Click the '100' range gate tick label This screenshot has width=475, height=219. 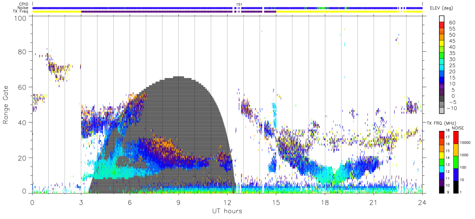[20, 18]
